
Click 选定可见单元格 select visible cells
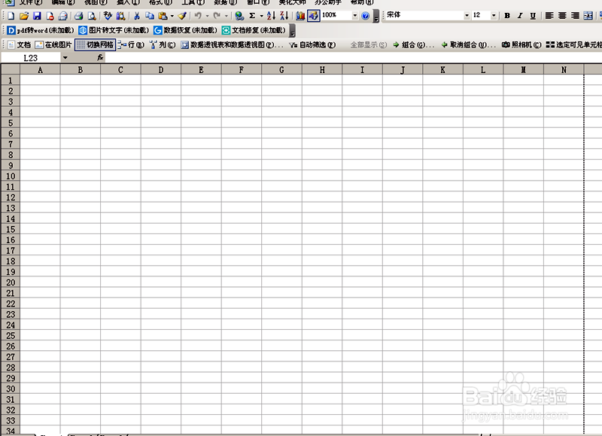[573, 45]
